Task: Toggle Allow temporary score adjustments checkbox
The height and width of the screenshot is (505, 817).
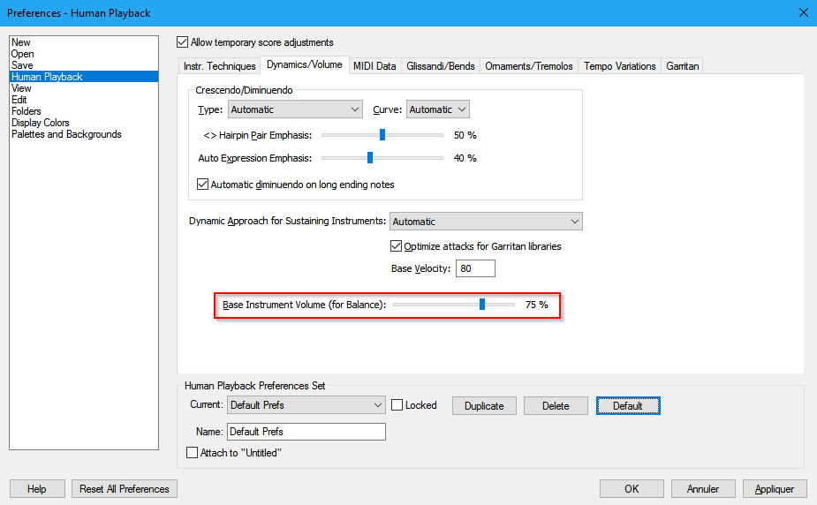Action: (x=183, y=42)
